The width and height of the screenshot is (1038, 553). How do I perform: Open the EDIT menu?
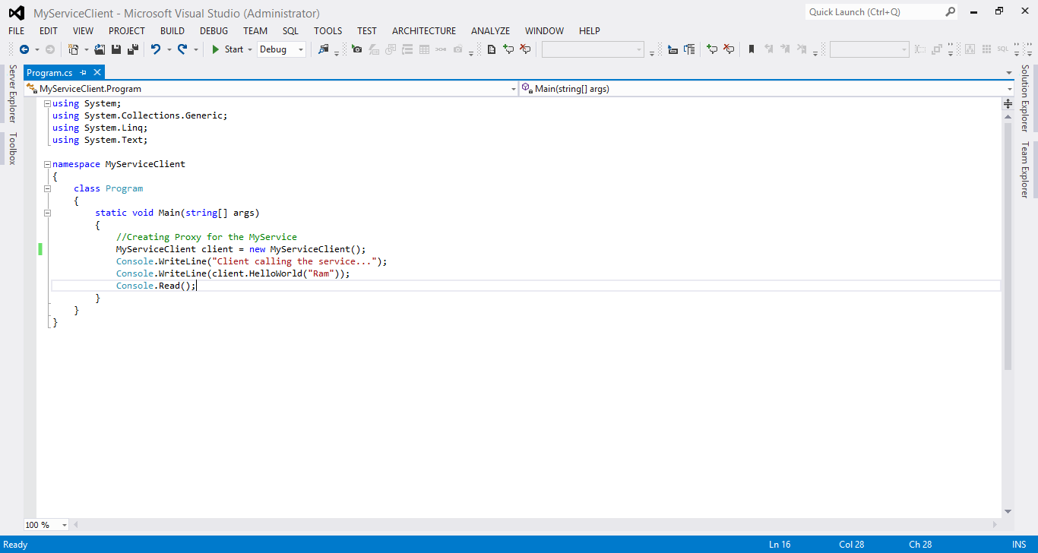pos(49,31)
